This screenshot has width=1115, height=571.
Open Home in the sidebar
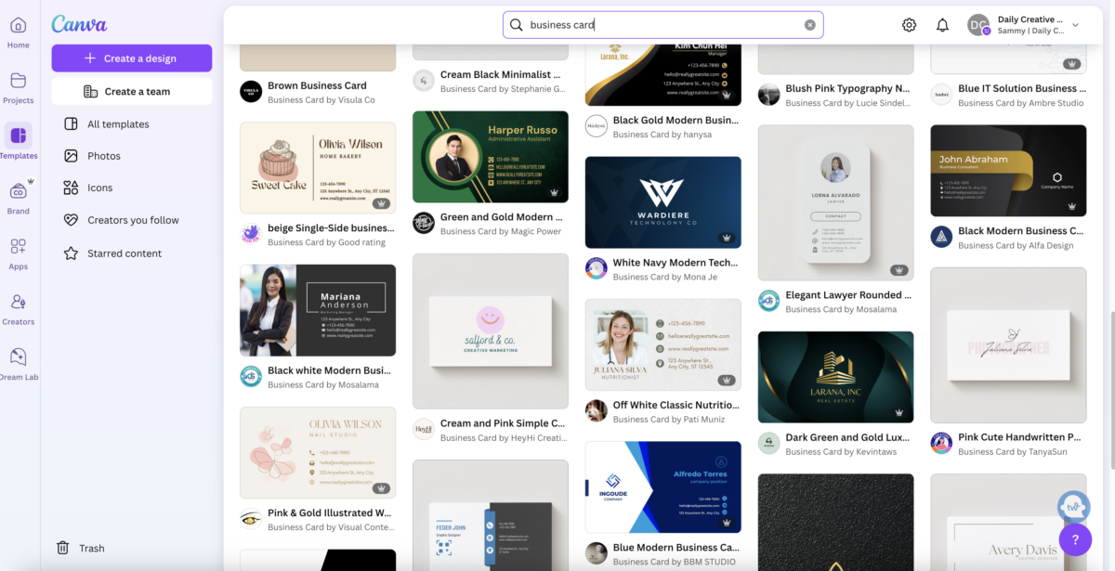click(x=19, y=32)
